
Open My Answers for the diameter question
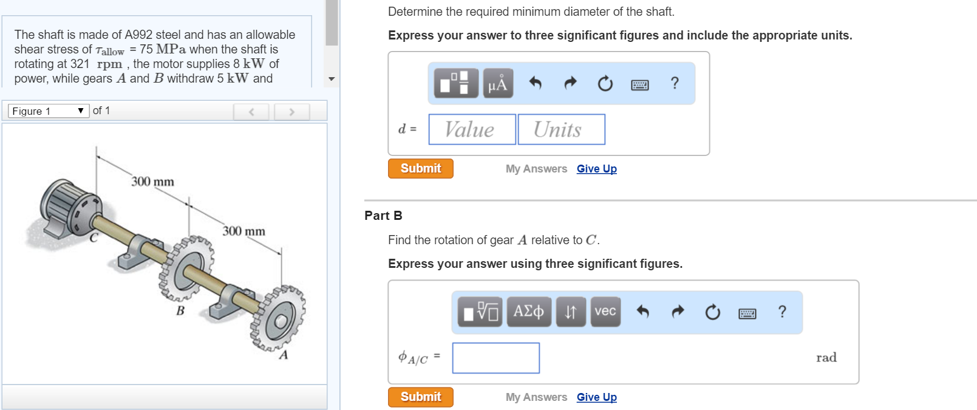point(536,169)
